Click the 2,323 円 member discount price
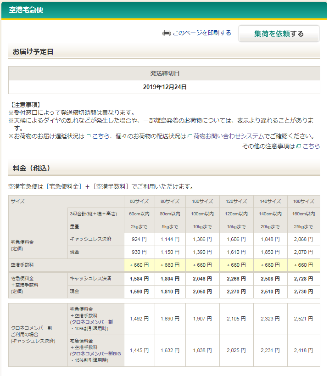This screenshot has height=376, width=329. (270, 319)
